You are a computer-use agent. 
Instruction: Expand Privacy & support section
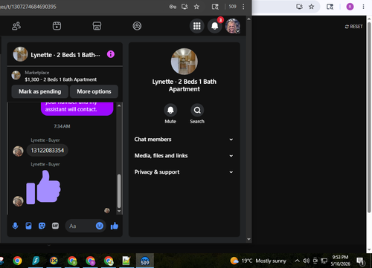click(184, 172)
